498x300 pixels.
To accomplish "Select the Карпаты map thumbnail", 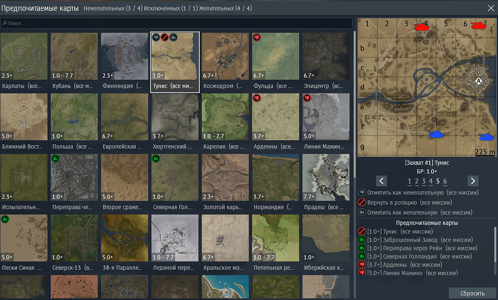I will (x=24, y=56).
